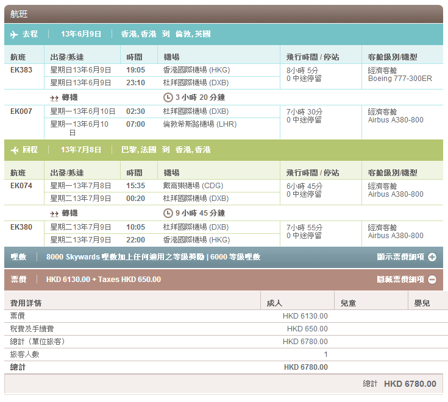The width and height of the screenshot is (448, 402).
Task: Select the 票價 label in the fare bar
Action: 19,280
